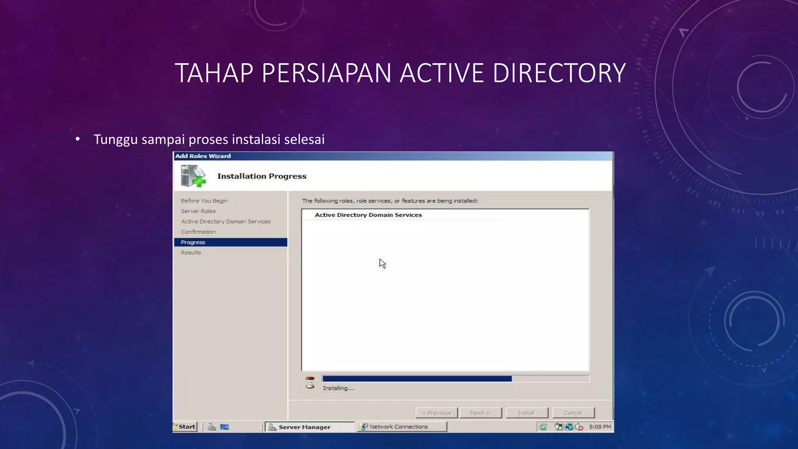Click the Install button
The height and width of the screenshot is (449, 798).
pos(527,413)
